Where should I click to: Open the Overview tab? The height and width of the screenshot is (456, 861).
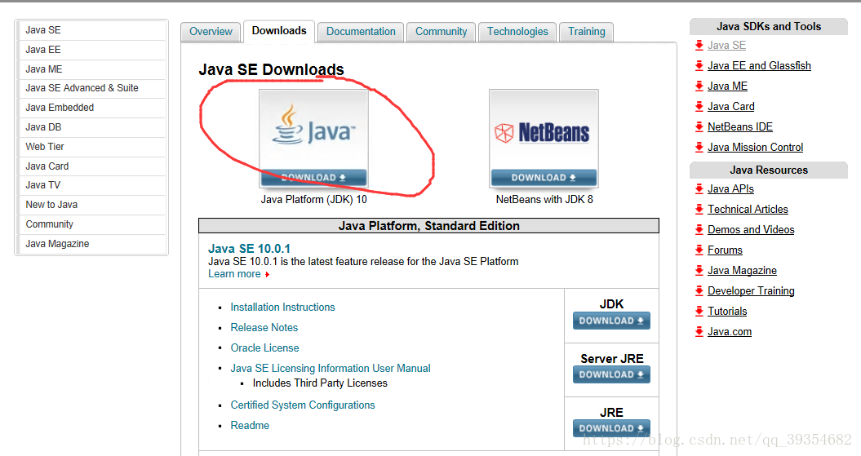pos(211,32)
